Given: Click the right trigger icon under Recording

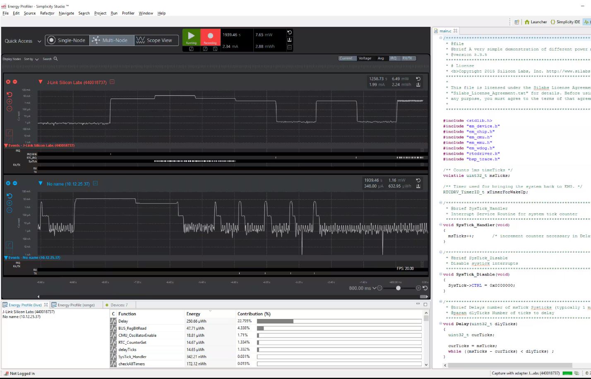Looking at the screenshot, I should tap(215, 49).
